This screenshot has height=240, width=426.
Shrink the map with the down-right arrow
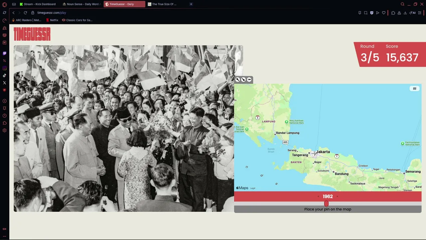(x=243, y=80)
